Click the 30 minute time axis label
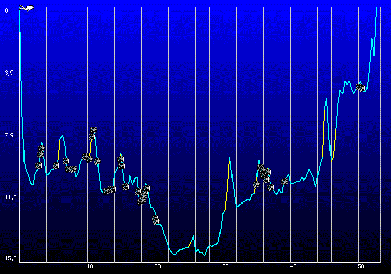 pyautogui.click(x=225, y=267)
